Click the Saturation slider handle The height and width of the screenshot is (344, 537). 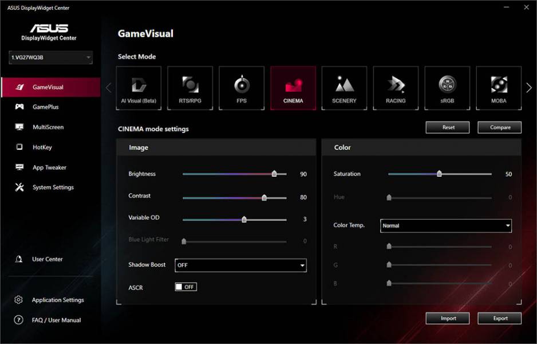tap(440, 174)
